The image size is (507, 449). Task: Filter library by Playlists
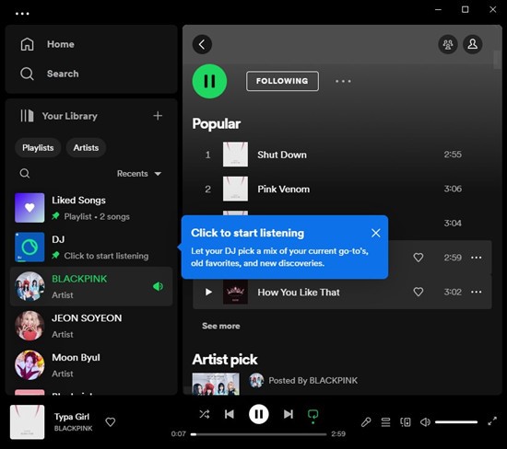(38, 148)
